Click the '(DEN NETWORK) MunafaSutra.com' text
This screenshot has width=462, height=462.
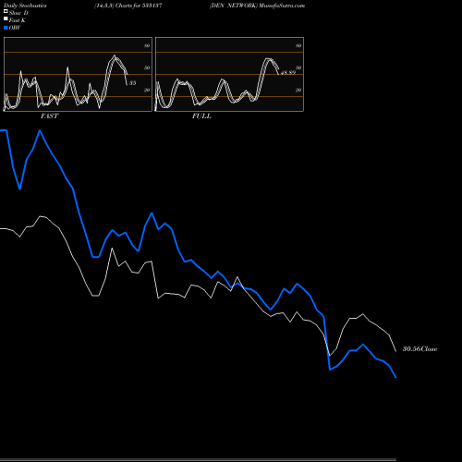257,6
